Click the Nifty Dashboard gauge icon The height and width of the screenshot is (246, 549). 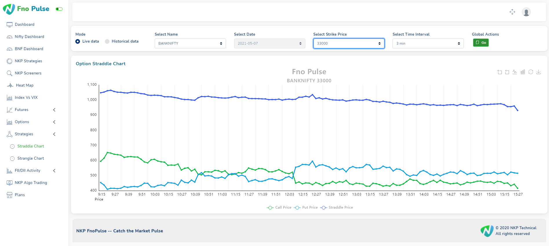(10, 37)
